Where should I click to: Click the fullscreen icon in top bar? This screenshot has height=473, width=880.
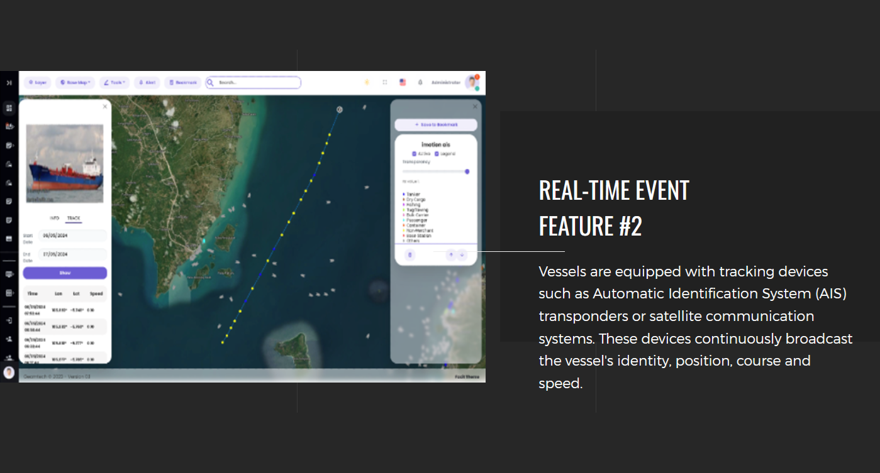coord(385,82)
